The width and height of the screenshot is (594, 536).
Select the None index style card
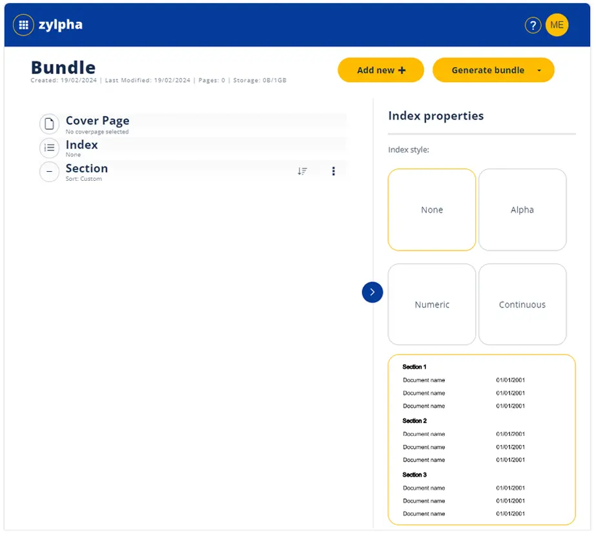431,209
